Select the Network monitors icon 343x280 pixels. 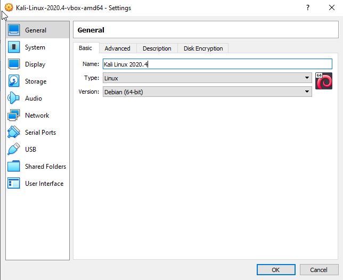[14, 115]
